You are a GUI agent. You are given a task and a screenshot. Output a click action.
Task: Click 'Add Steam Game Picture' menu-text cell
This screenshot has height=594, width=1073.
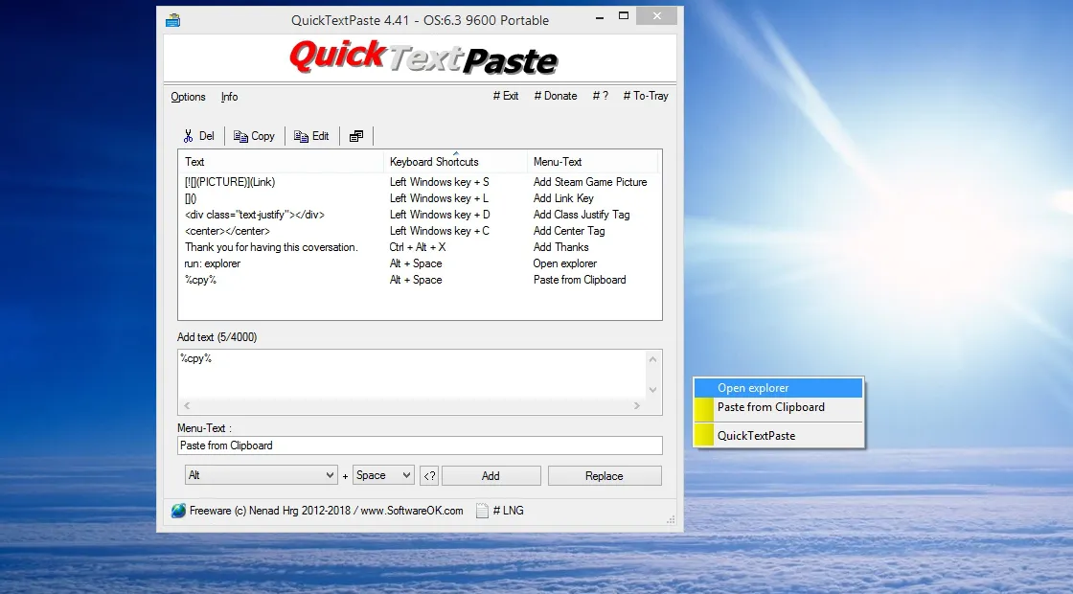coord(590,182)
